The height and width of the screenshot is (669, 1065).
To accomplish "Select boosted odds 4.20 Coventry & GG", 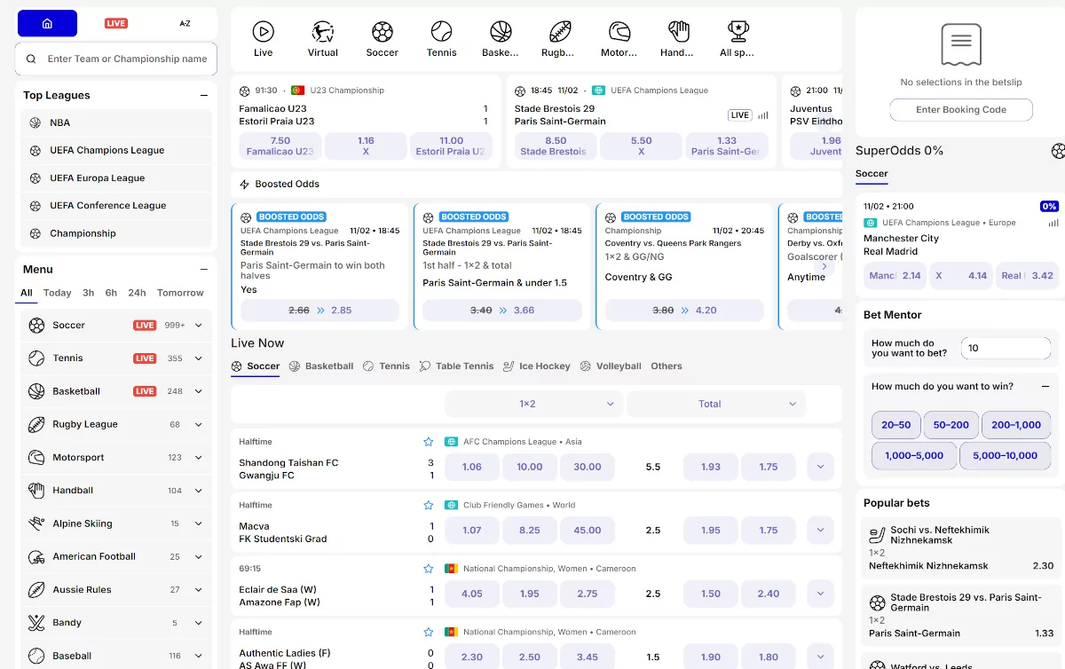I will (684, 311).
